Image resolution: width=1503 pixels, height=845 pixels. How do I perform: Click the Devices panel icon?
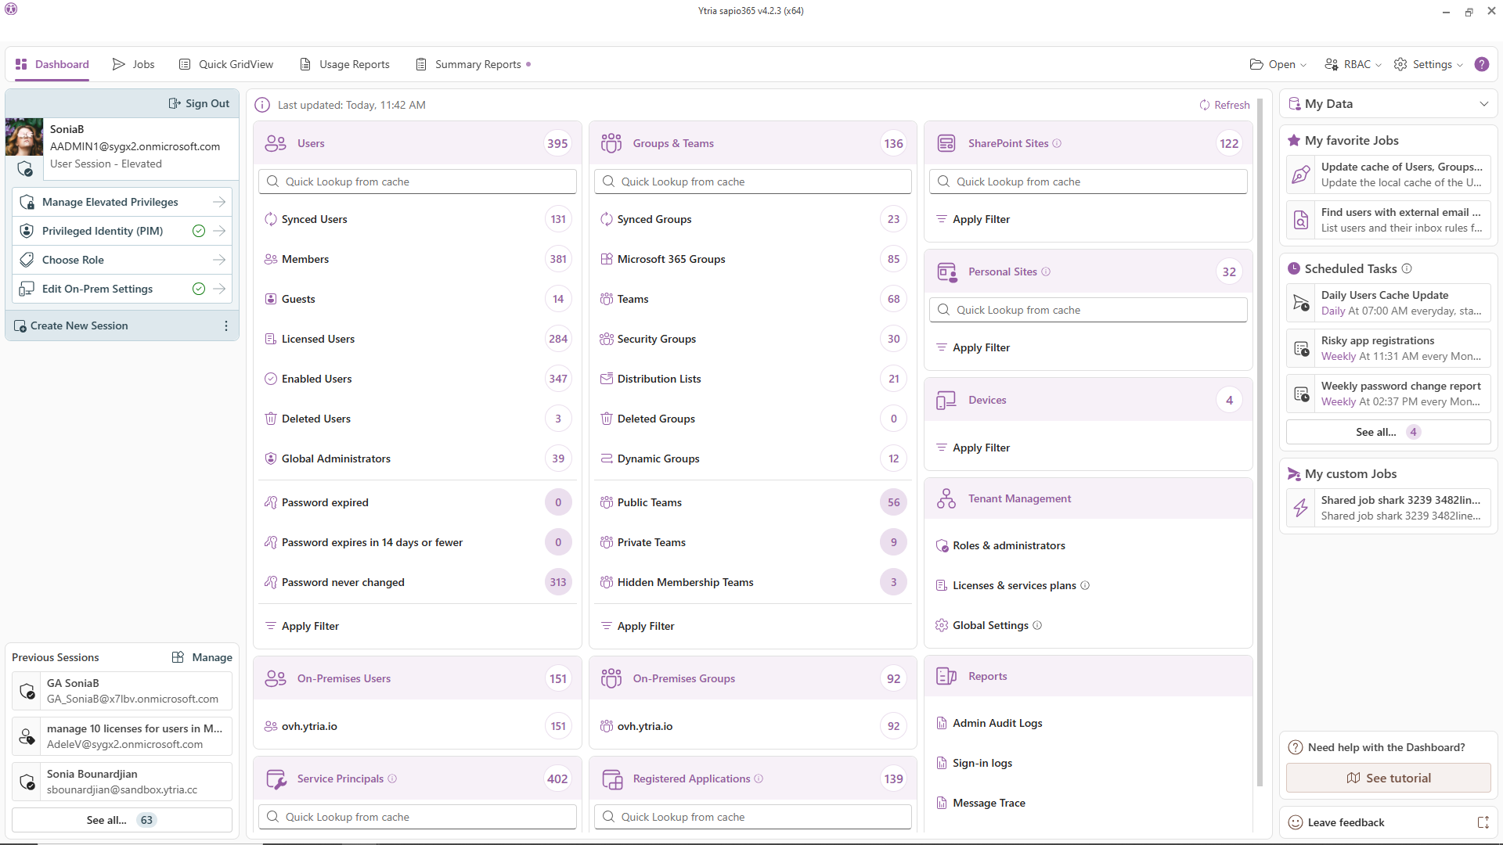tap(946, 400)
